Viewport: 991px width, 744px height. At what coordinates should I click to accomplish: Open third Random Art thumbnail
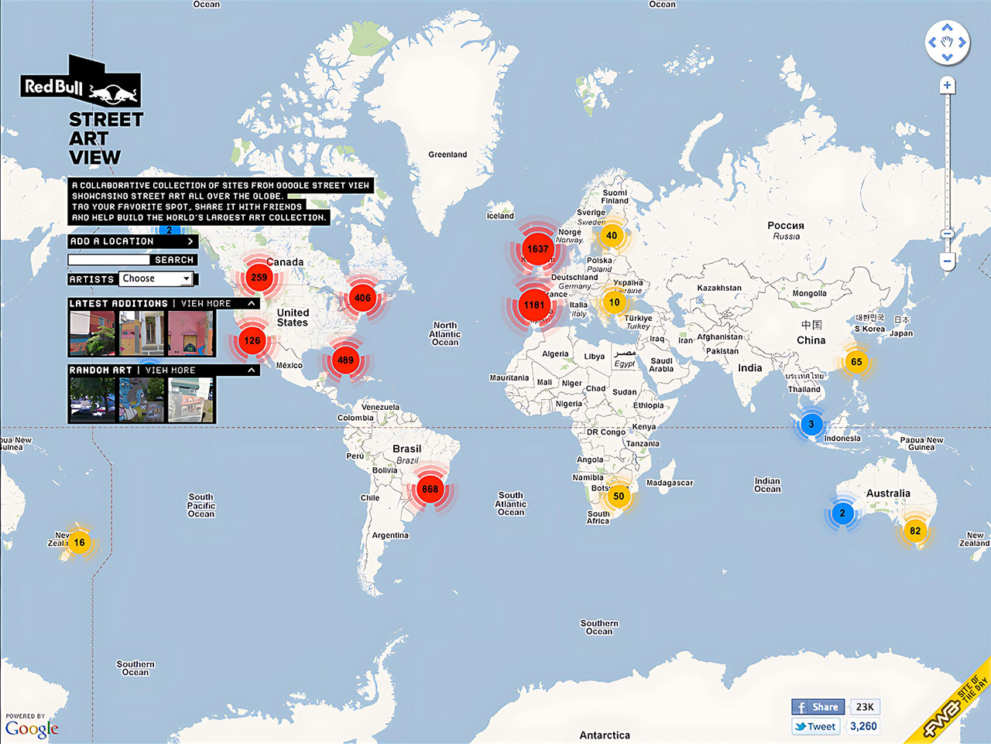[190, 399]
